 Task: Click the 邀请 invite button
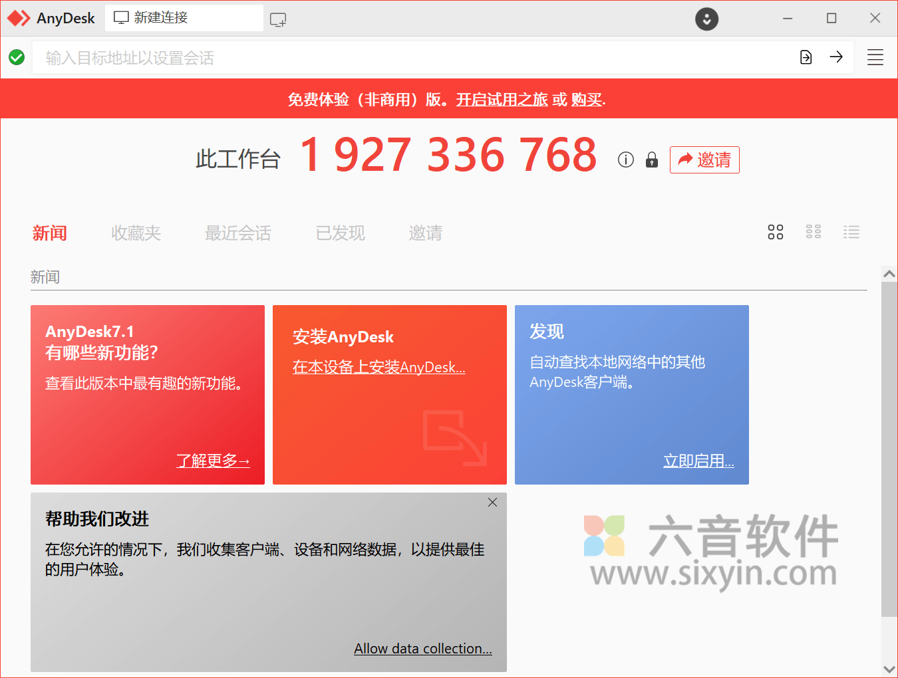click(704, 160)
